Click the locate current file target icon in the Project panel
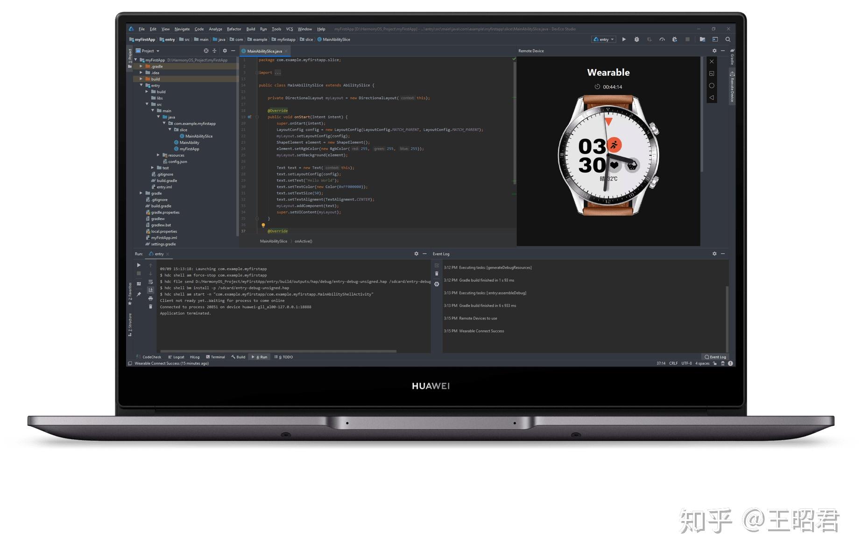862x556 pixels. point(206,51)
